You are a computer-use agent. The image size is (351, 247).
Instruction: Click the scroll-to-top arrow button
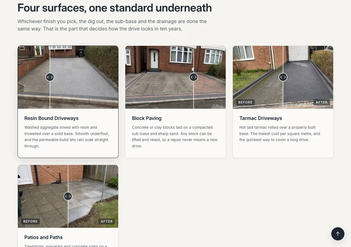[338, 234]
